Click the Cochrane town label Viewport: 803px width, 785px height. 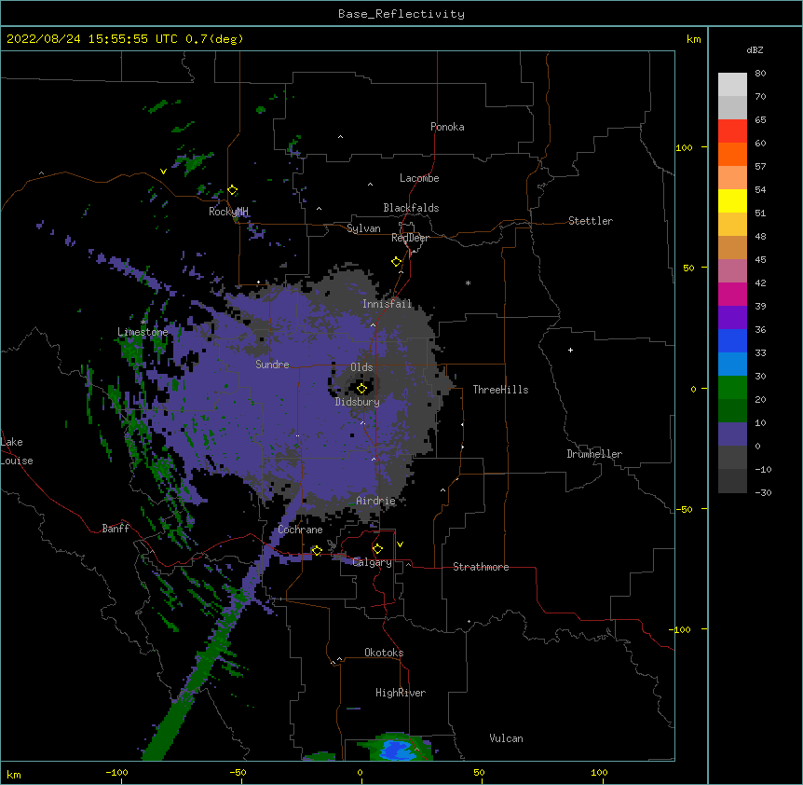(301, 530)
